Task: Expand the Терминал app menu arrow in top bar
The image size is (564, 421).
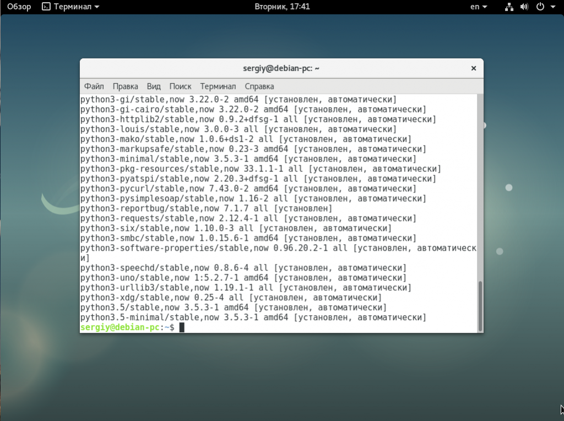Action: [97, 7]
